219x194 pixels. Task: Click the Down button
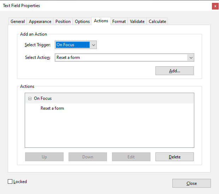pyautogui.click(x=88, y=157)
